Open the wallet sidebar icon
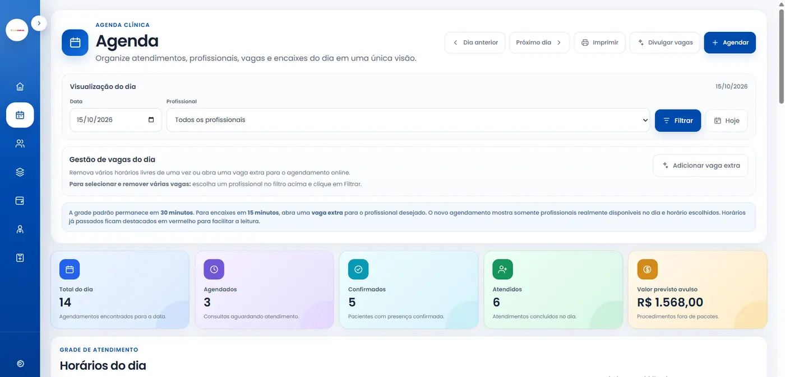The height and width of the screenshot is (377, 785). (20, 201)
